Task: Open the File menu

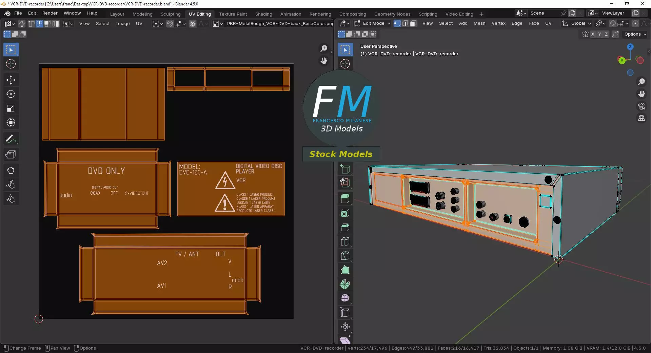Action: (x=18, y=13)
